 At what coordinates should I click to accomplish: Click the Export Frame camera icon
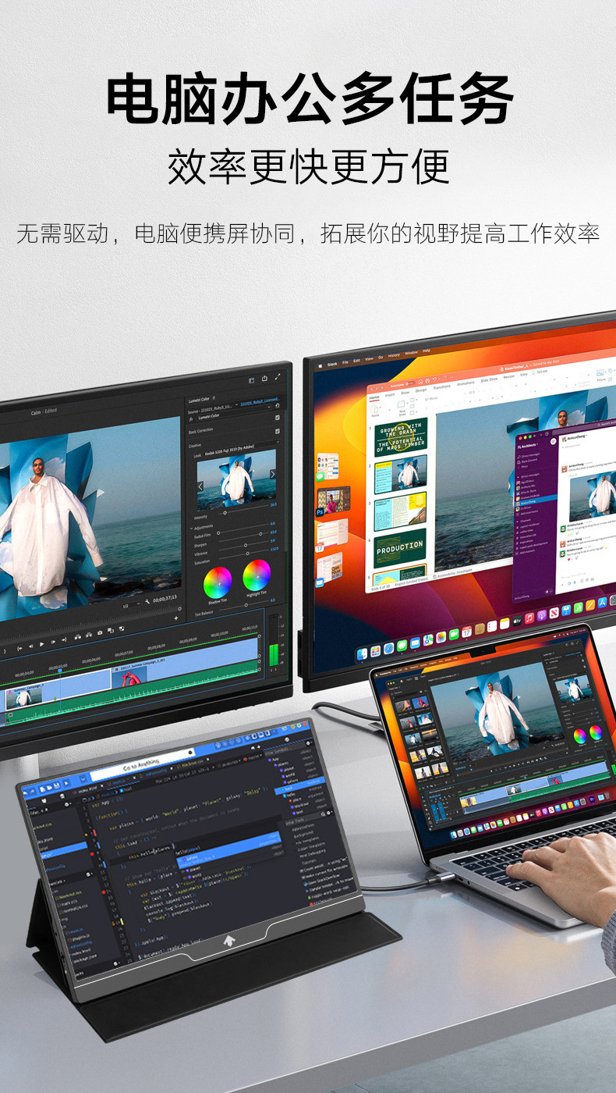(100, 632)
